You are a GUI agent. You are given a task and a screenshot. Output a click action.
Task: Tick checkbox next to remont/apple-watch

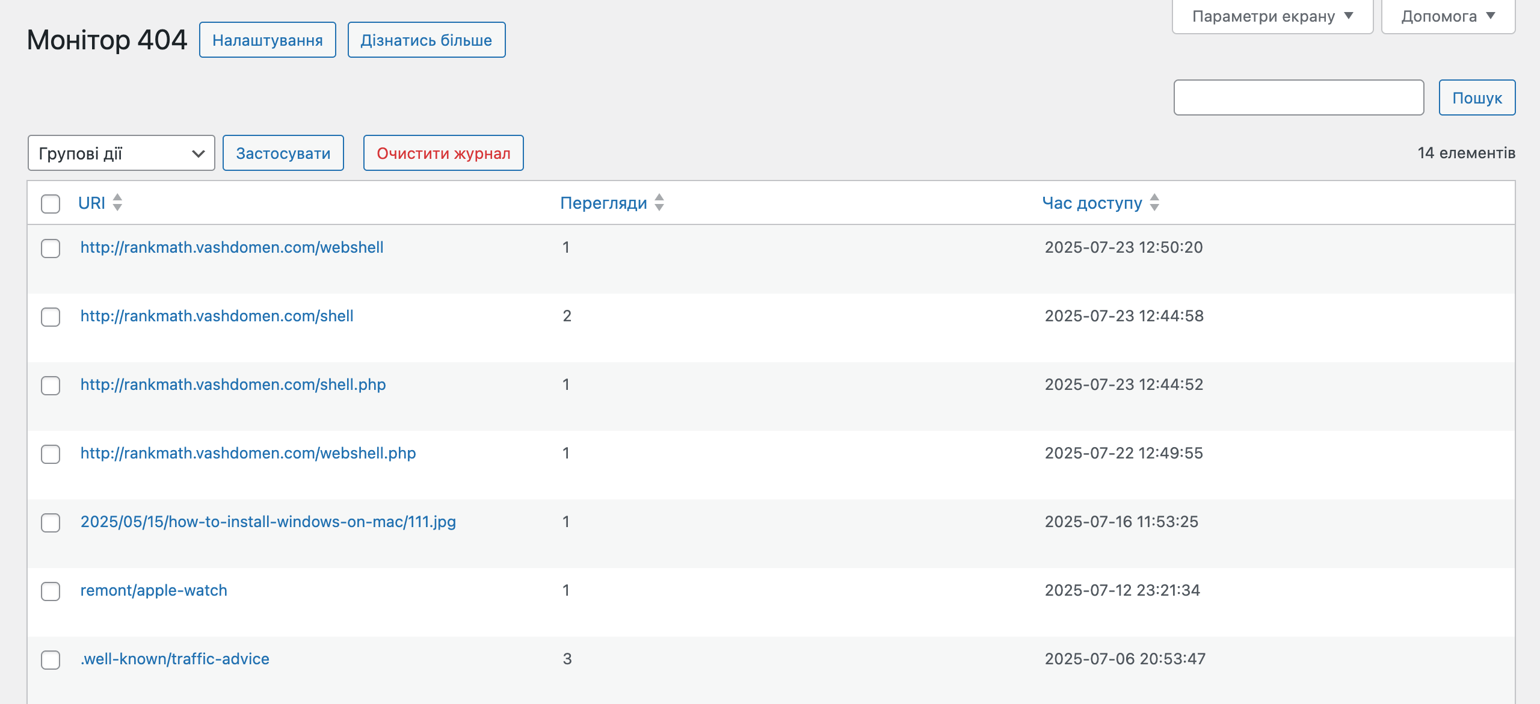tap(51, 591)
